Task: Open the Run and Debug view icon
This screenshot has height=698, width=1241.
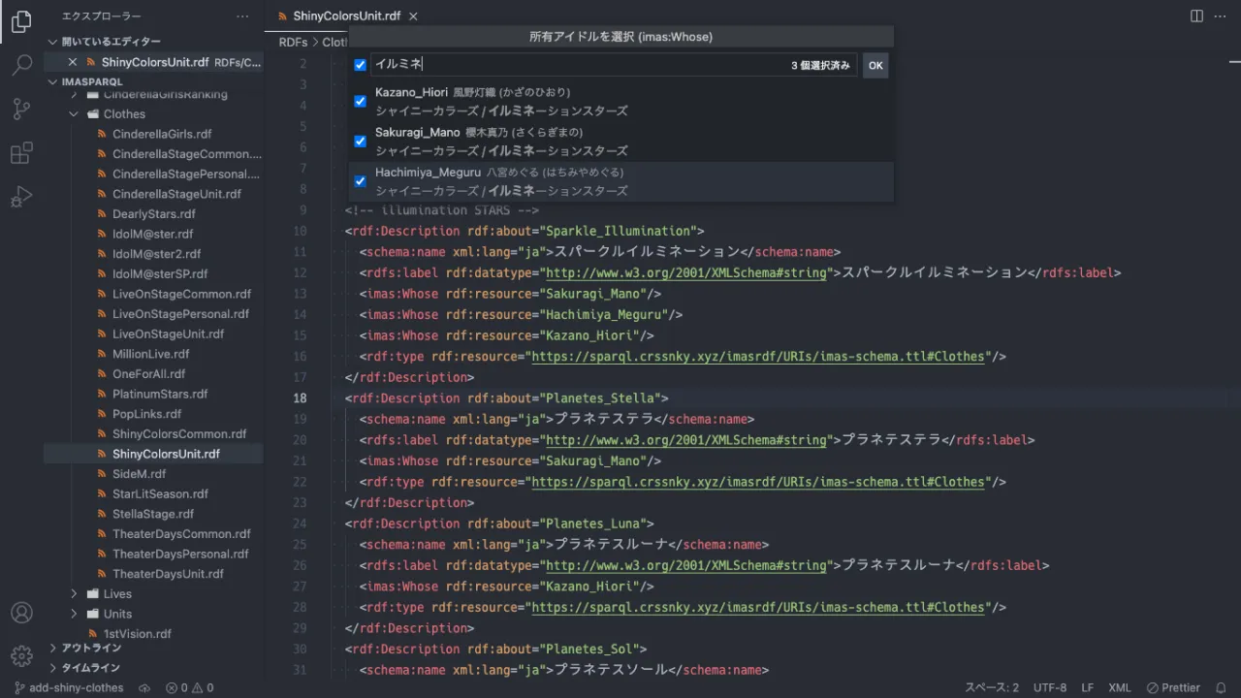Action: pos(21,197)
